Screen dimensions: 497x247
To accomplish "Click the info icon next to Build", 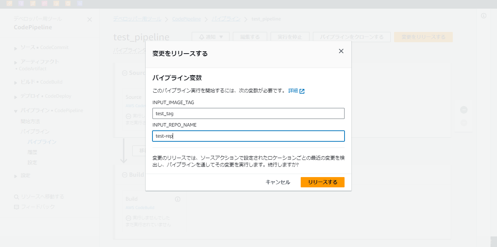I will click(178, 199).
